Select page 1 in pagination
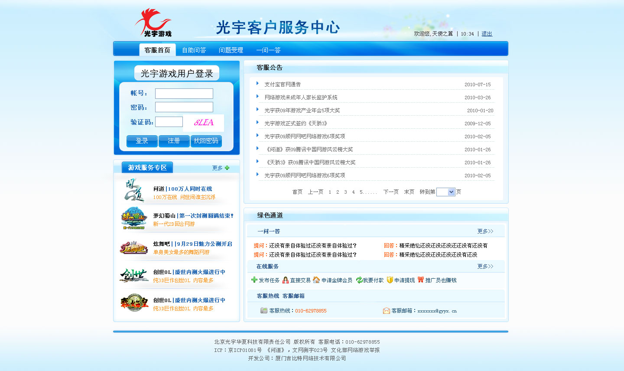The height and width of the screenshot is (371, 624). (330, 192)
